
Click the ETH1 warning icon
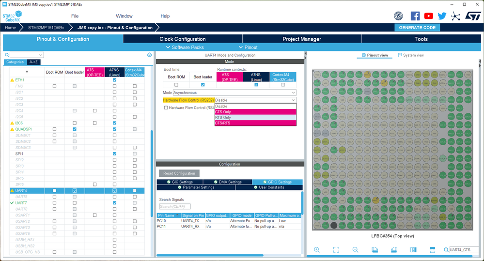click(x=12, y=80)
